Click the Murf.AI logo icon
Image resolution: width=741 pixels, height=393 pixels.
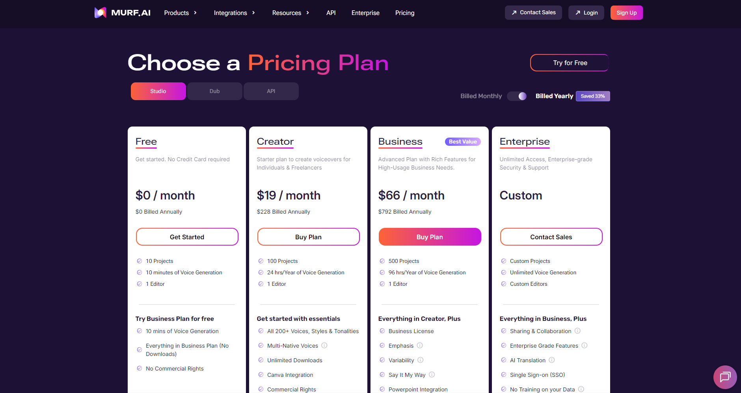coord(101,13)
